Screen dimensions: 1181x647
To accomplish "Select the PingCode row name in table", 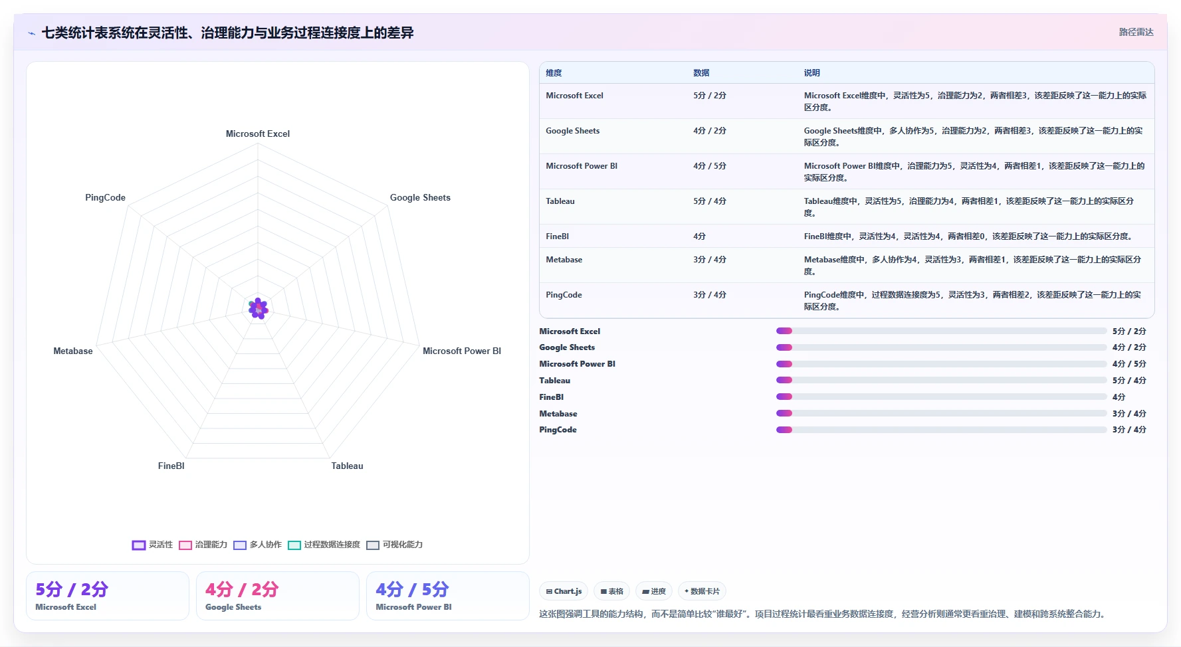I will [x=564, y=295].
